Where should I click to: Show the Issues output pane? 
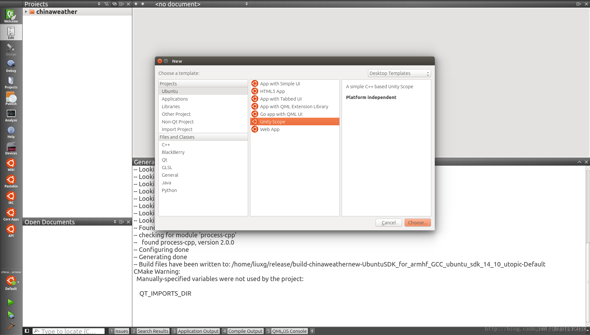(x=119, y=331)
